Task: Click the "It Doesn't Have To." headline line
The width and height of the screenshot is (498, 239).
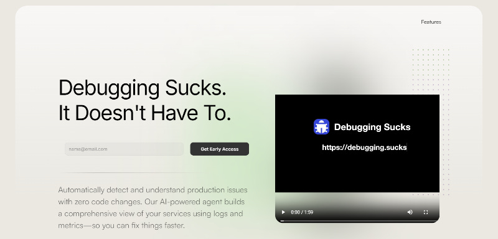Action: (x=144, y=113)
